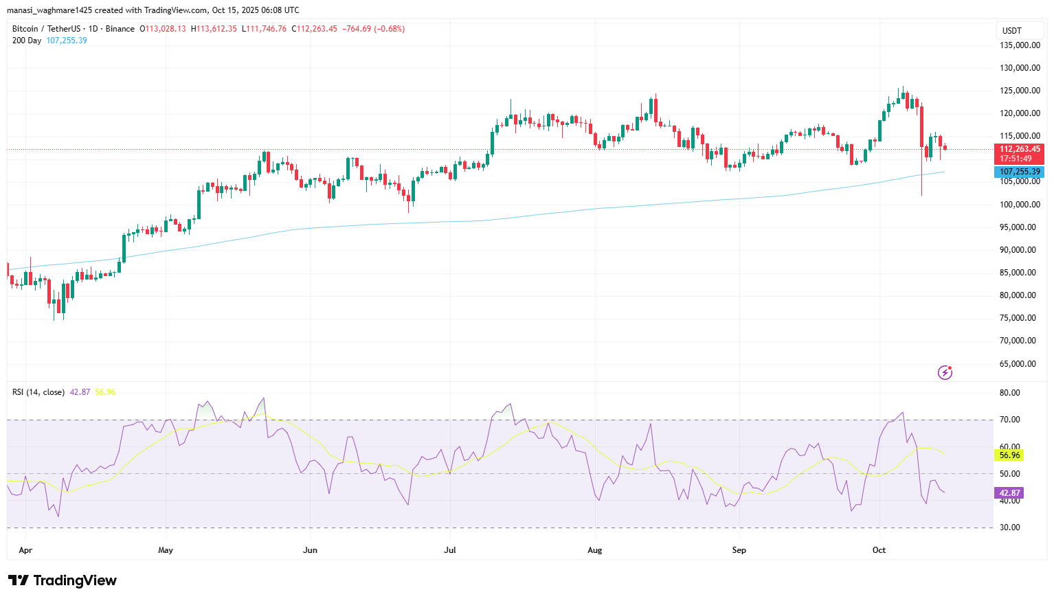Click the Bitcoin / TetherUS symbol title
Image resolution: width=1054 pixels, height=601 pixels.
46,29
